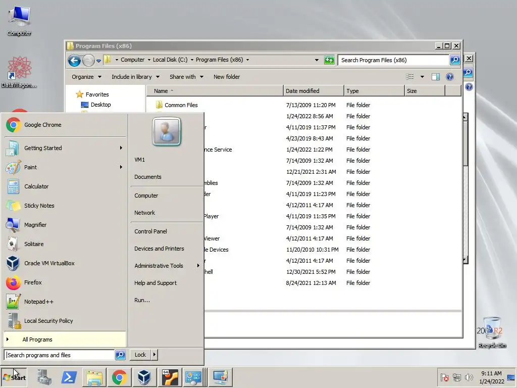This screenshot has height=388, width=517.
Task: Go back in Explorer with Back arrow
Action: (74, 61)
